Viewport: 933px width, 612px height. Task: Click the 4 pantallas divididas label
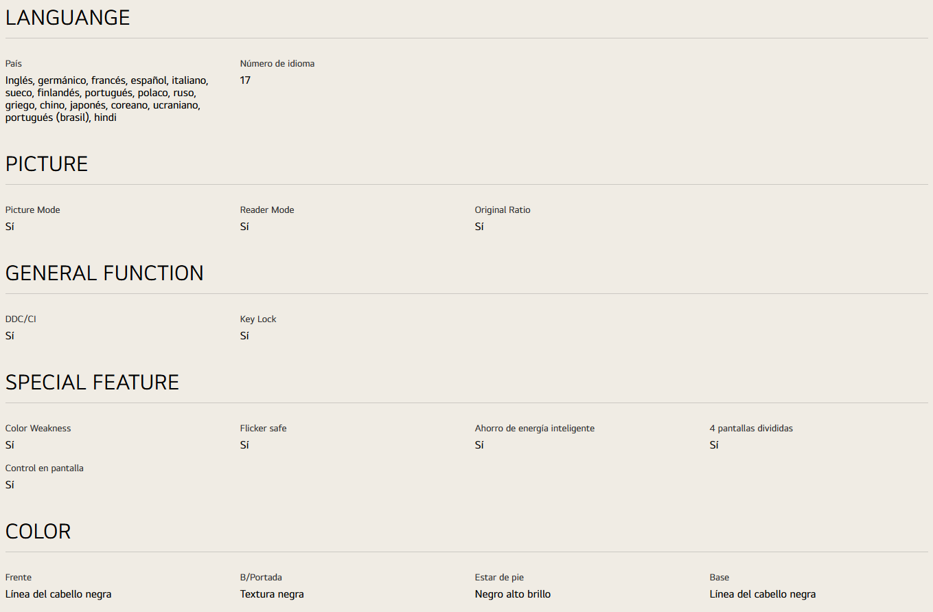tap(751, 429)
